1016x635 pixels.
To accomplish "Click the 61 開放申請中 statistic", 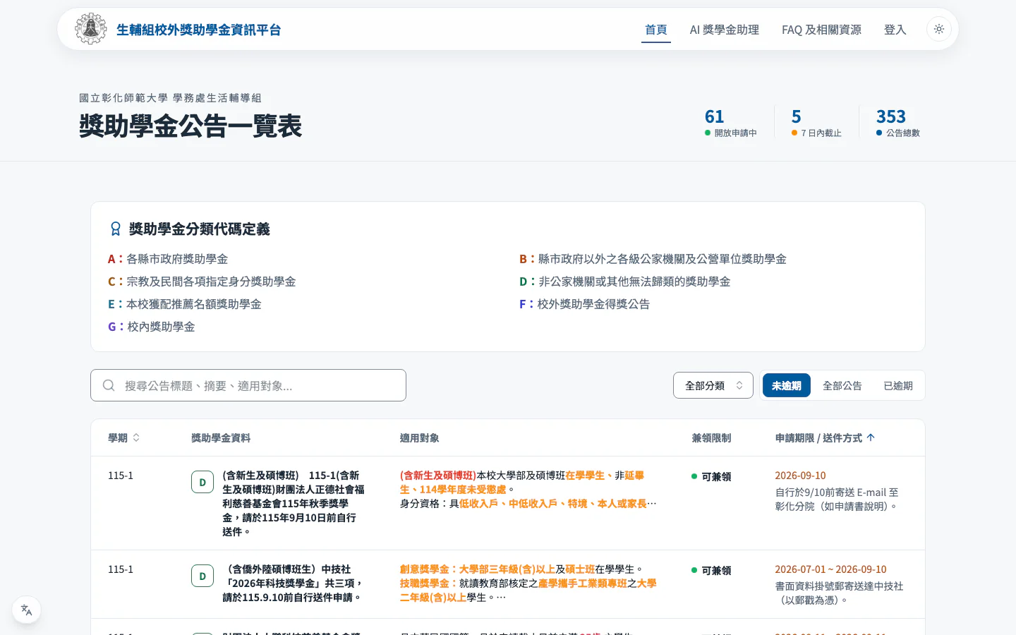I will tap(731, 122).
